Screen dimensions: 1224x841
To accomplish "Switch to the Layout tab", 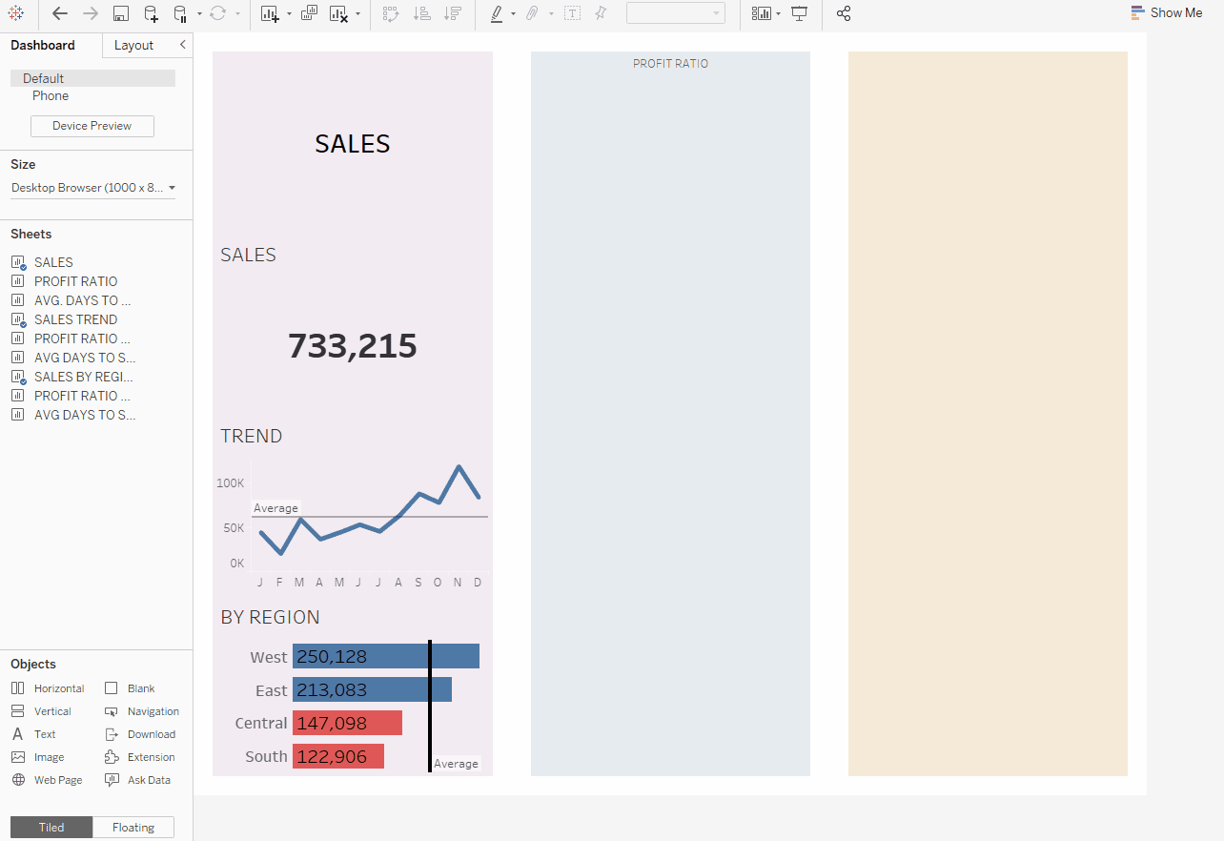I will 133,46.
